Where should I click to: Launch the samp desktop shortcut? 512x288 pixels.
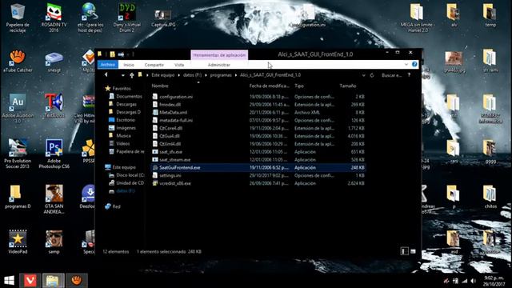click(x=54, y=242)
